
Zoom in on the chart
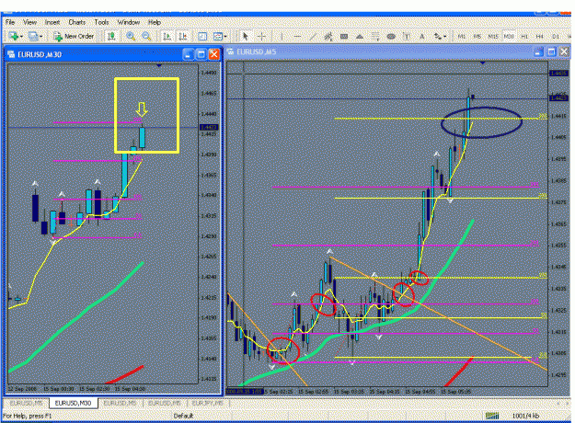[x=131, y=36]
